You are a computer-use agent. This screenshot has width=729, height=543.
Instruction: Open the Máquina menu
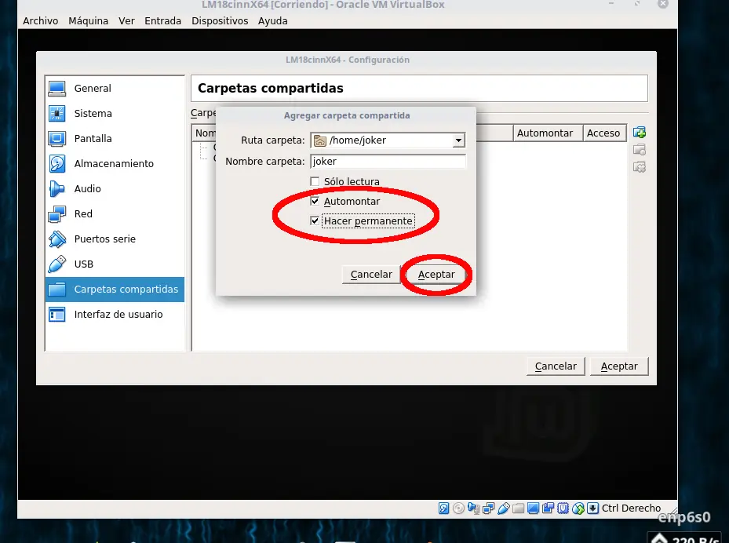point(88,20)
